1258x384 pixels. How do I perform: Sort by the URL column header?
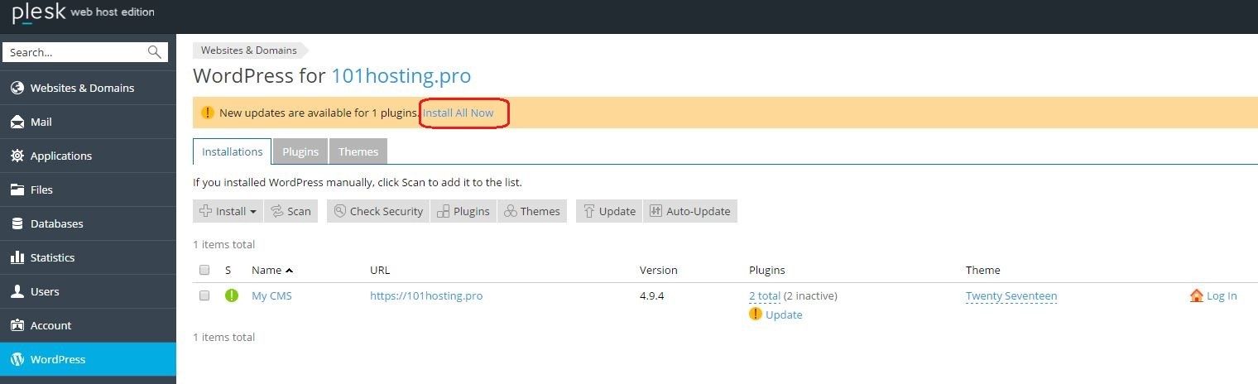[380, 270]
